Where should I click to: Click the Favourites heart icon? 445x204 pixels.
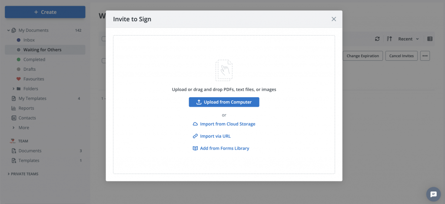pos(19,79)
